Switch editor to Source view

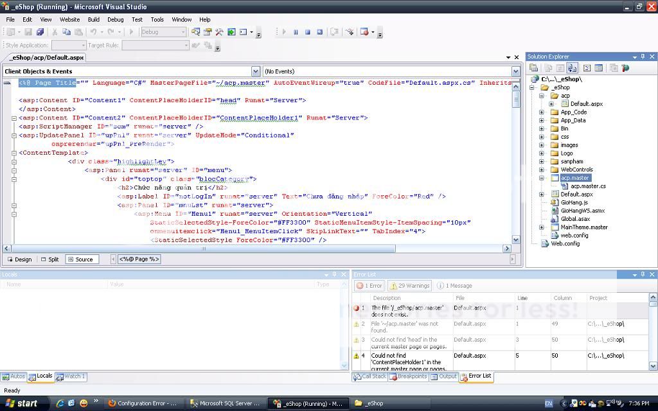point(82,259)
